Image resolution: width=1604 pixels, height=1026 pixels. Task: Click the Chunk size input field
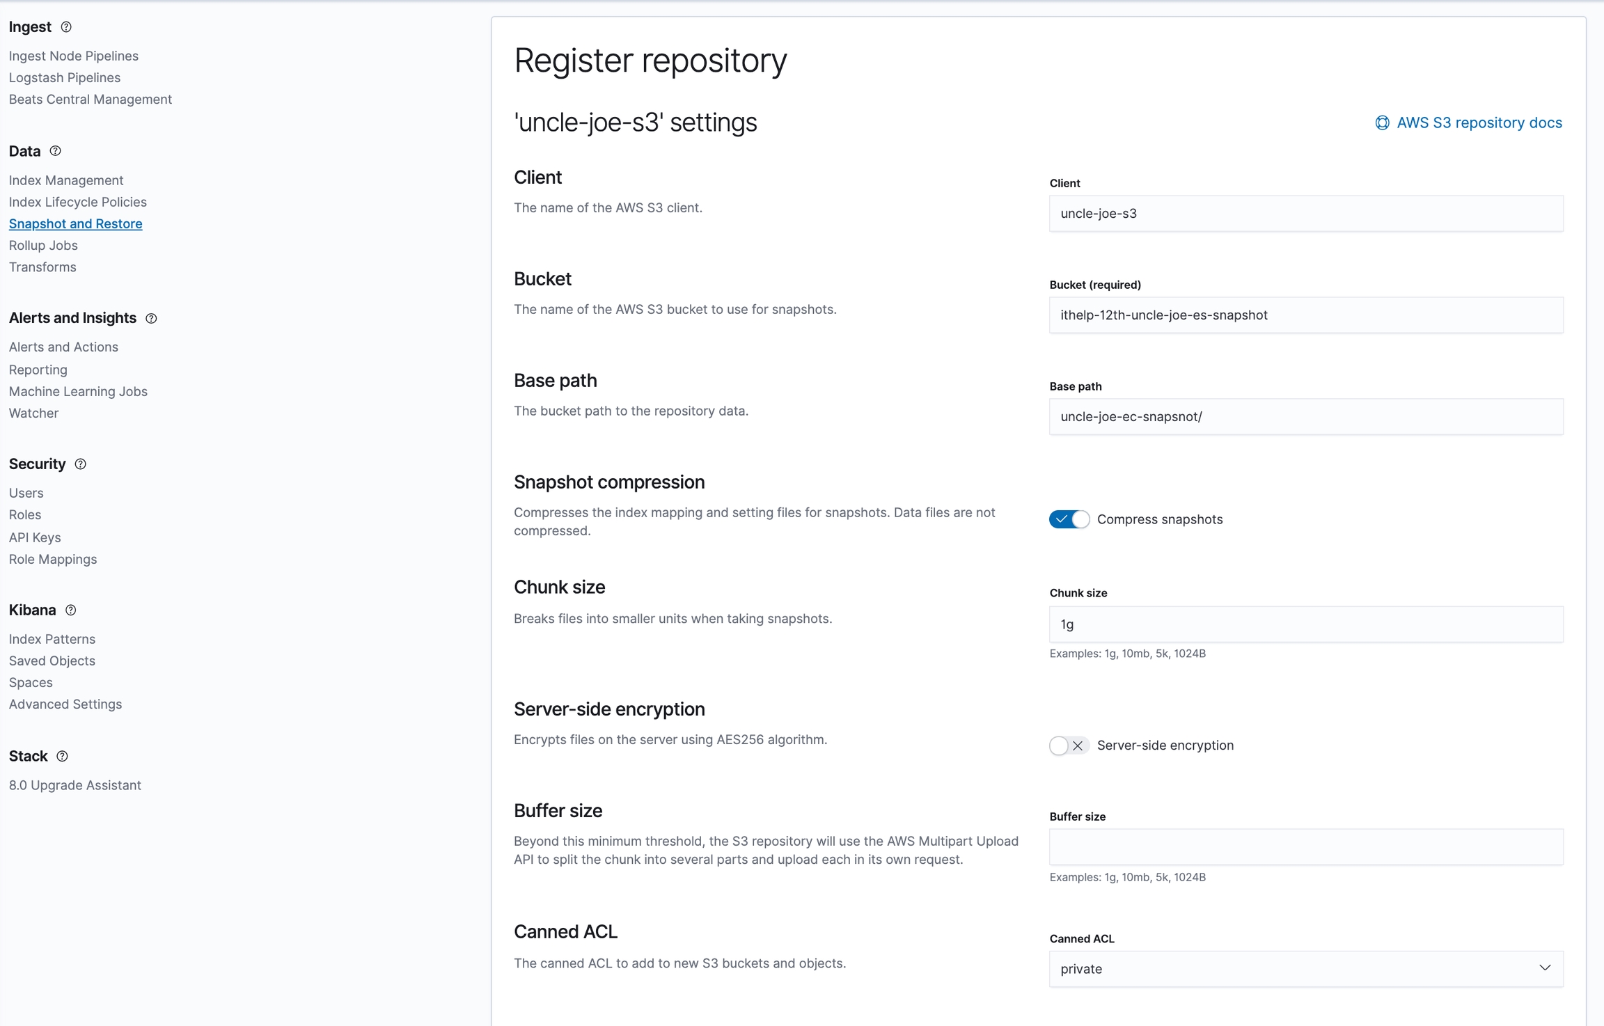[1305, 624]
